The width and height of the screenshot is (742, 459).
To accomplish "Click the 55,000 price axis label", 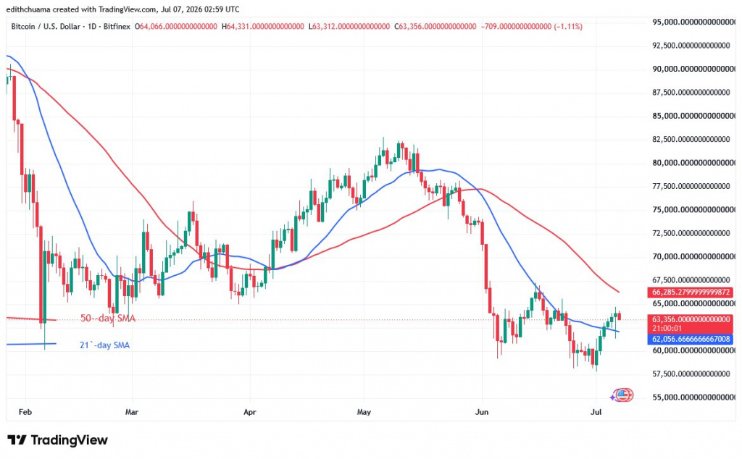I will tap(693, 397).
